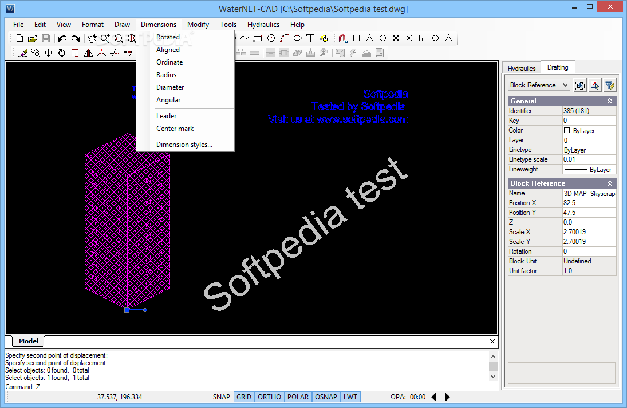Click the funnel filter icon in Drafting panel

pyautogui.click(x=609, y=85)
